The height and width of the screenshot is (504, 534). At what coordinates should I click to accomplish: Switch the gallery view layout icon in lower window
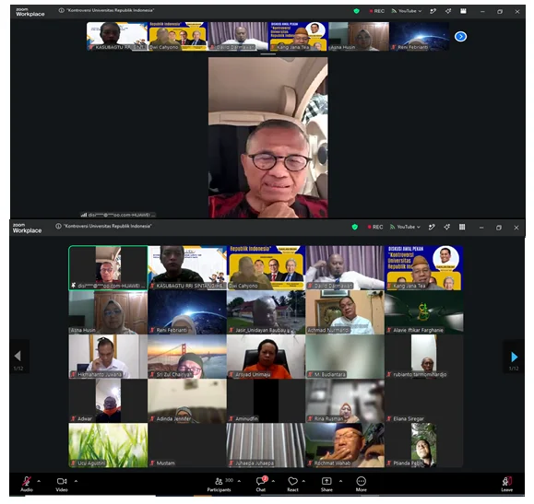462,227
